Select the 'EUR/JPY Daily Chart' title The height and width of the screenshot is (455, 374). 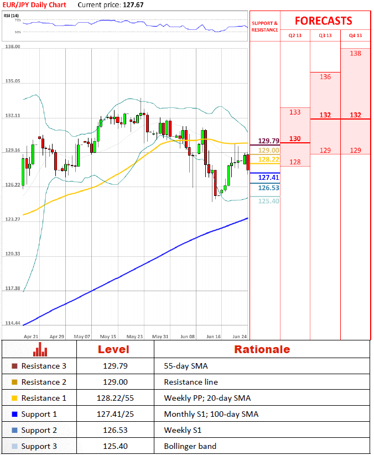34,5
